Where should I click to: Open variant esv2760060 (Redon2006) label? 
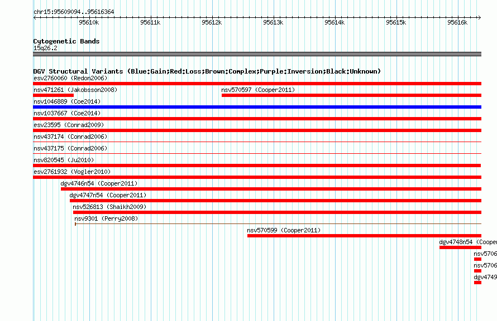70,78
